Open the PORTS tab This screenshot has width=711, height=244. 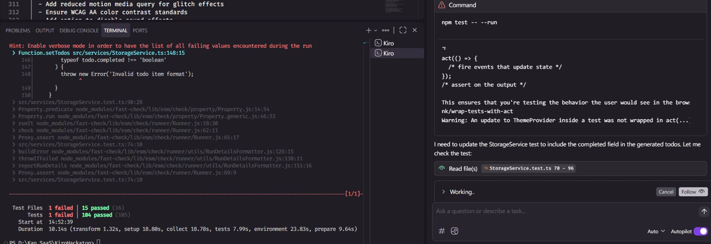140,30
